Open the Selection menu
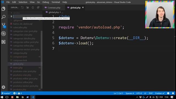This screenshot has width=176, height=99. pos(23,2)
